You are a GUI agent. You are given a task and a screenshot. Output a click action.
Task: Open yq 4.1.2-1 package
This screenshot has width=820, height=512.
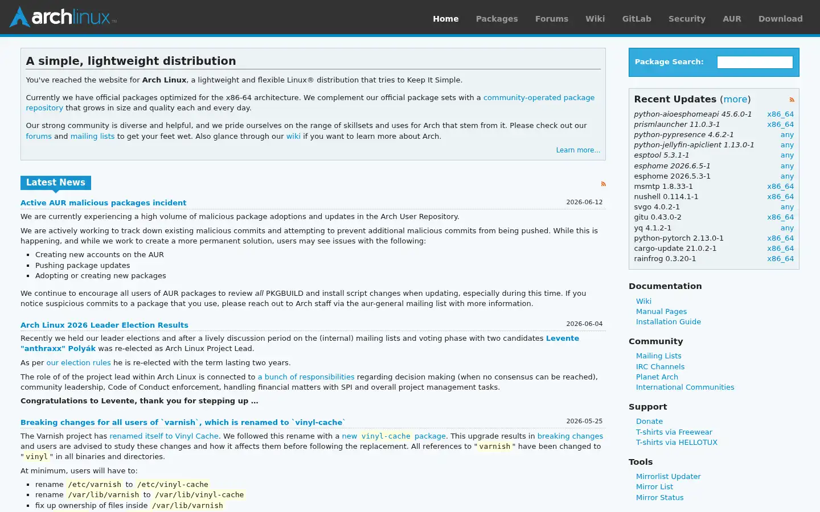click(653, 228)
